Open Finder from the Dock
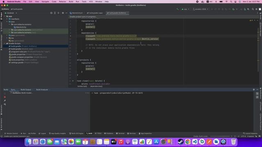This screenshot has width=262, height=147. 29,142
